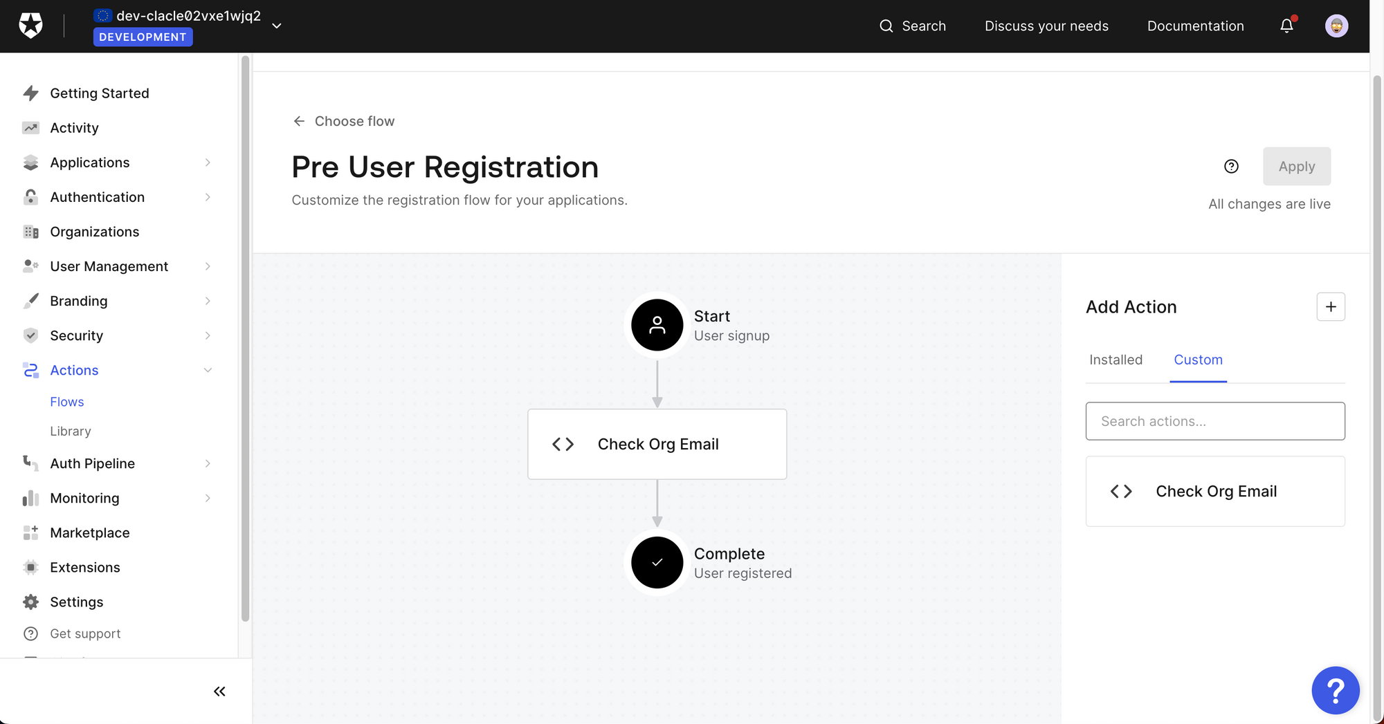
Task: Click the Search actions input field
Action: click(x=1214, y=421)
